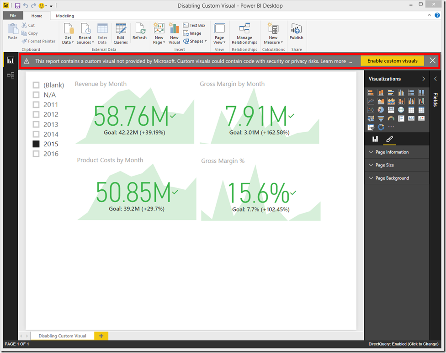The width and height of the screenshot is (446, 353).
Task: Open the New Page dropdown
Action: 159,33
